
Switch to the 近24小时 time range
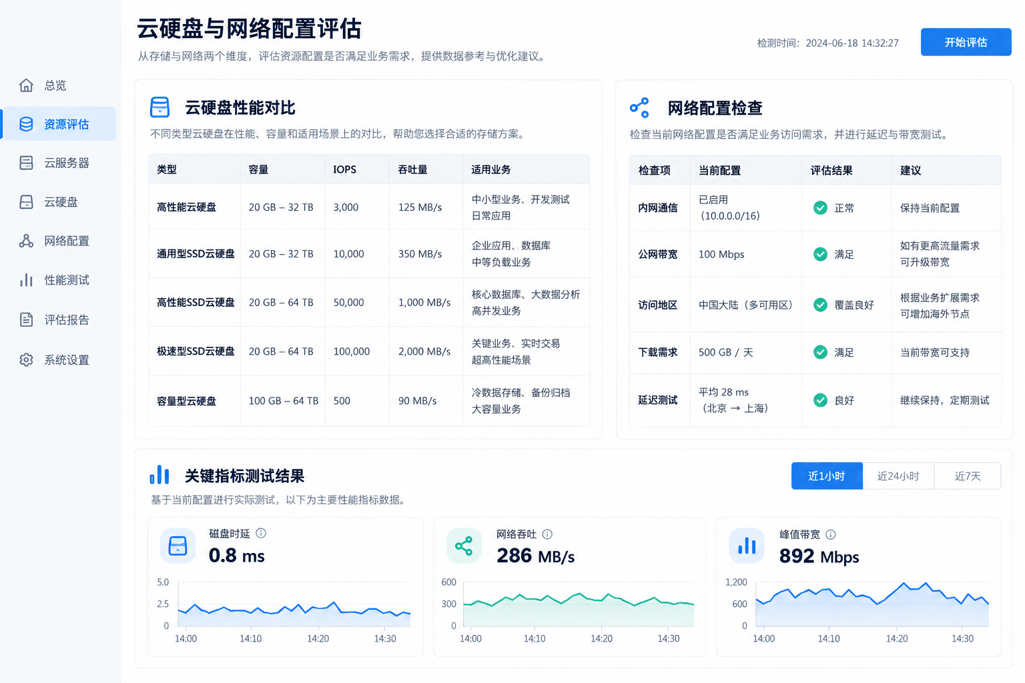tap(898, 476)
